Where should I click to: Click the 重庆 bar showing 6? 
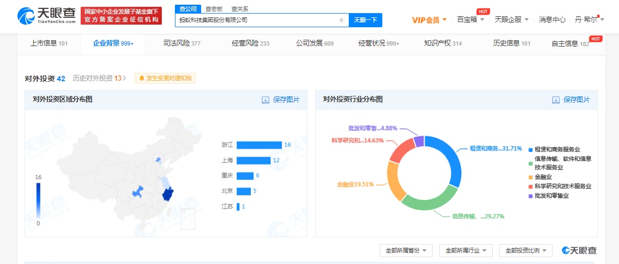[x=245, y=175]
